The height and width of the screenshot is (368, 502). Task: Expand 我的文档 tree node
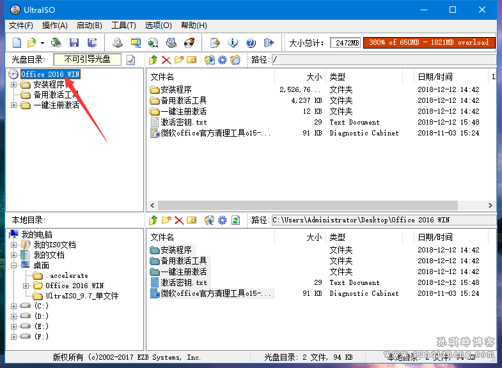tap(14, 255)
